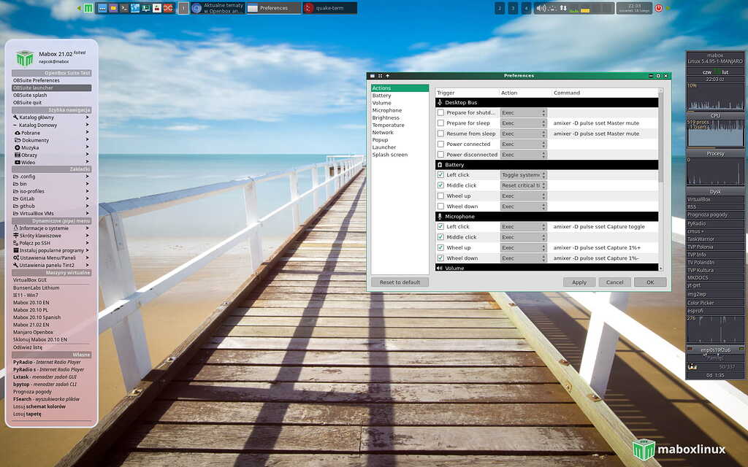748x467 pixels.
Task: Click the microphone icon on the Microphone section header
Action: pyautogui.click(x=440, y=216)
